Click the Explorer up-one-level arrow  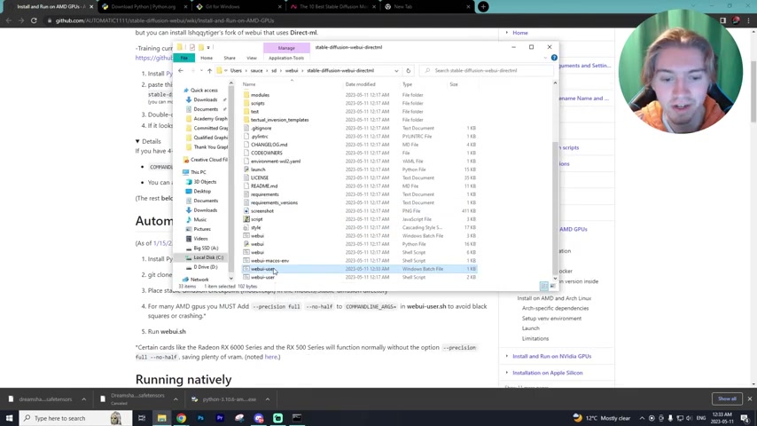pos(209,71)
